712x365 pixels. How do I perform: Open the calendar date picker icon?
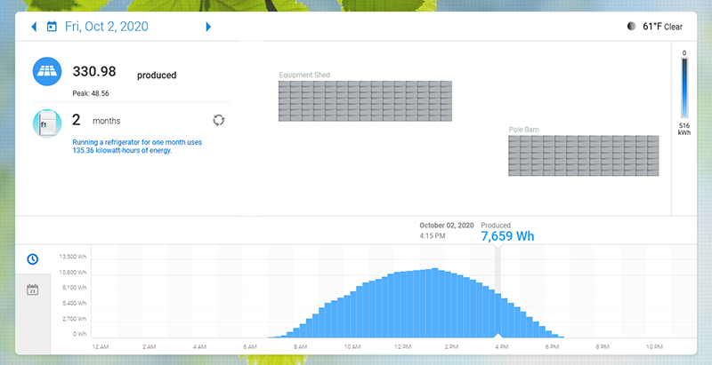[x=52, y=27]
